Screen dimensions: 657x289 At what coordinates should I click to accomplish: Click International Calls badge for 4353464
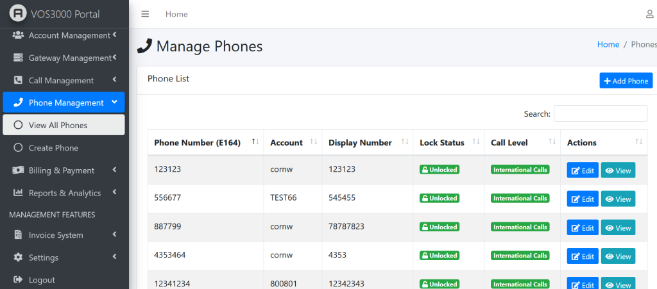[x=520, y=255]
